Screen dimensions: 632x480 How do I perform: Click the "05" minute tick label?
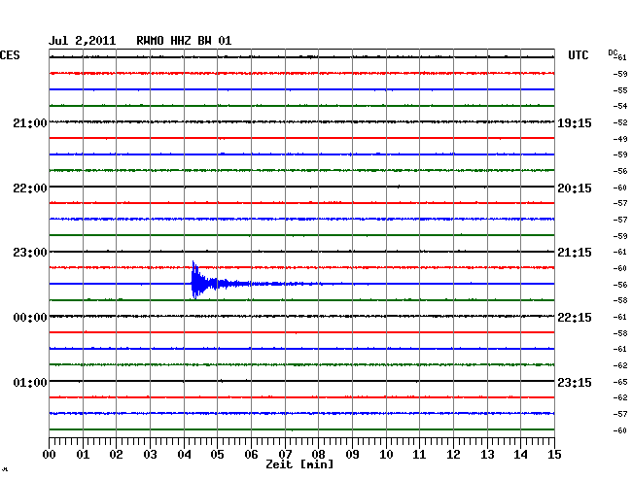coord(217,455)
